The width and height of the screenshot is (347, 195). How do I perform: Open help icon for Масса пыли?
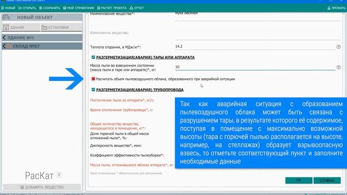338,67
